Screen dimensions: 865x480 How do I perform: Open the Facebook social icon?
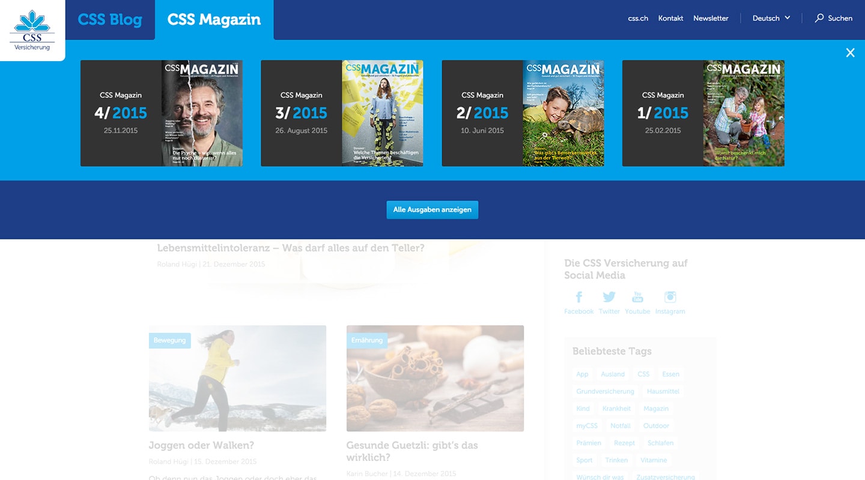point(578,297)
